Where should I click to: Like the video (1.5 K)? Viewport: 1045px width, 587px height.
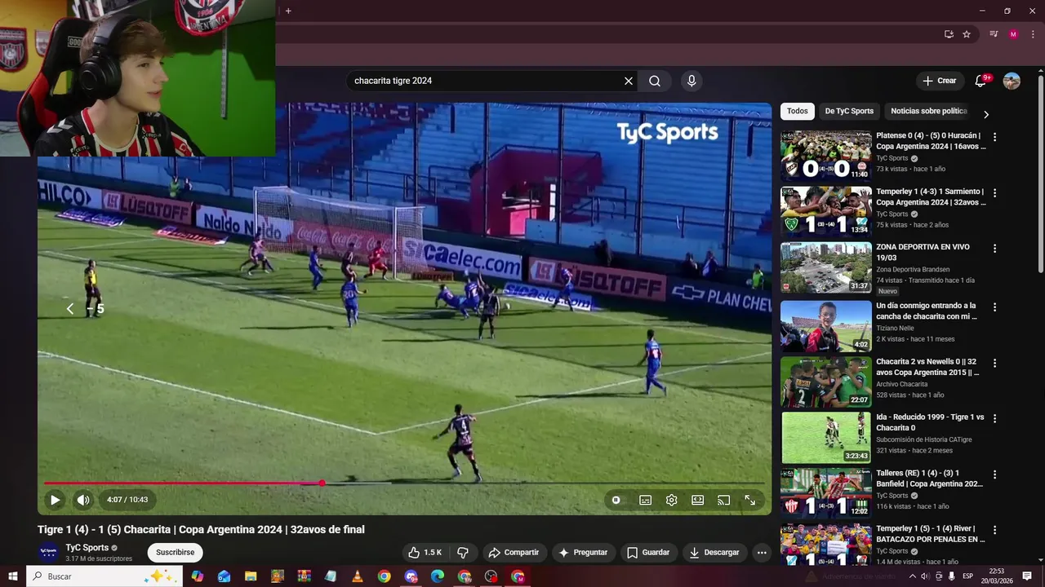click(425, 552)
